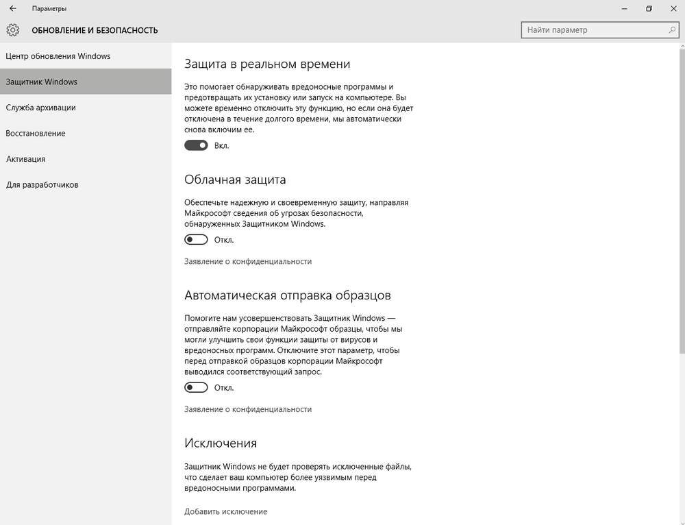Minimize the Параметры window

coord(624,9)
